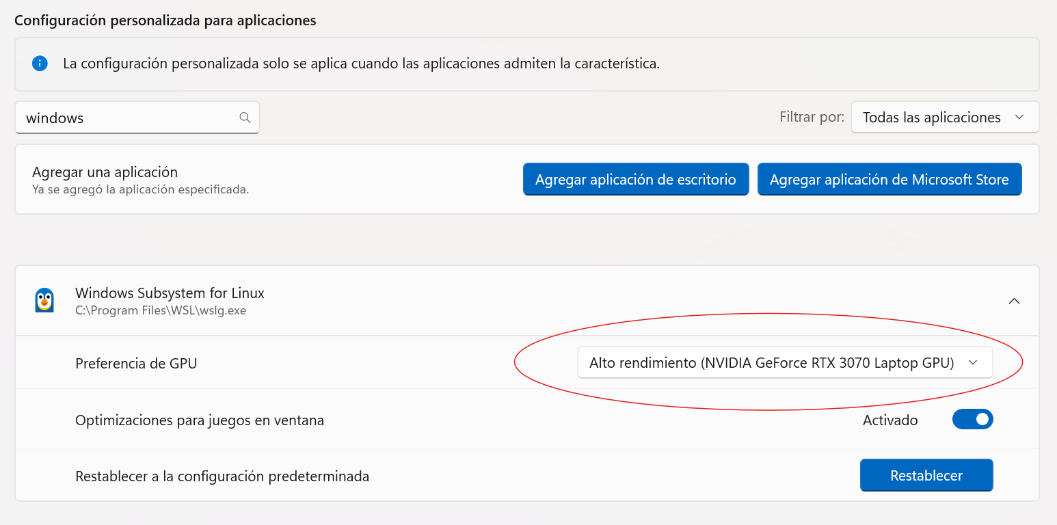Select the Windows Subsystem for Linux title
Image resolution: width=1057 pixels, height=525 pixels.
pyautogui.click(x=170, y=293)
